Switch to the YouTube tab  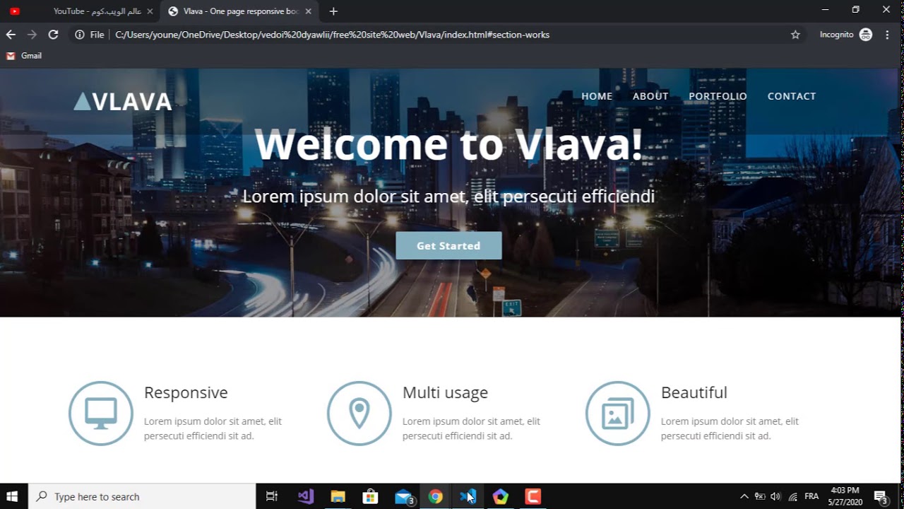coord(80,11)
